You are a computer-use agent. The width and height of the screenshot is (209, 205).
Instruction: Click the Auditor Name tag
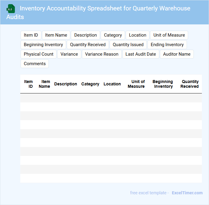pos(177,54)
